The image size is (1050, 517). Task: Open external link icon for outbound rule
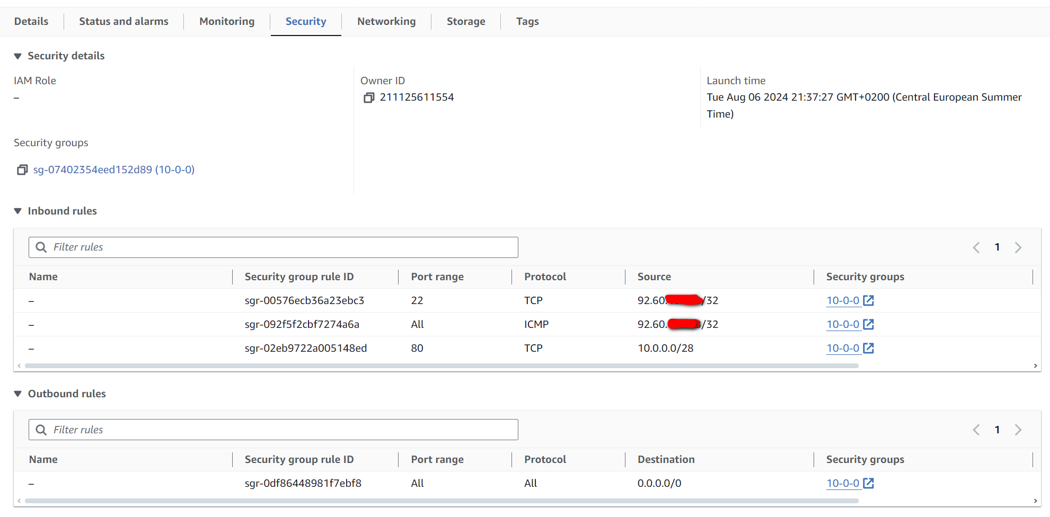[x=868, y=484]
